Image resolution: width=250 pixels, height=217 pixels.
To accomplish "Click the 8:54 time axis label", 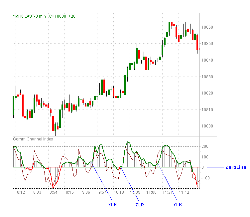I will coord(54,192).
